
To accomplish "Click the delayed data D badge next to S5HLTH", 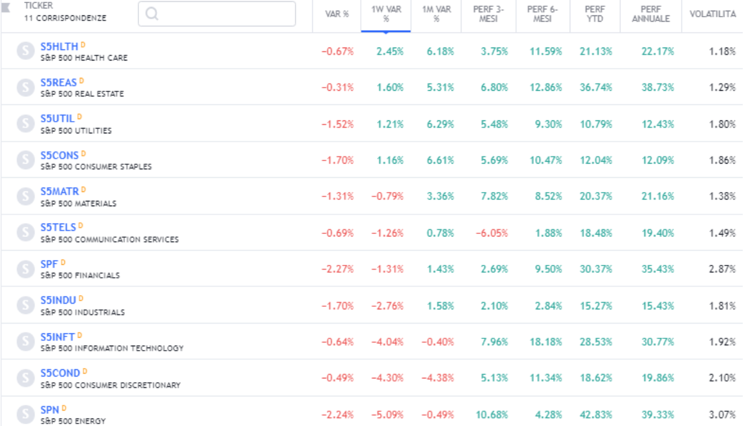I will point(83,45).
